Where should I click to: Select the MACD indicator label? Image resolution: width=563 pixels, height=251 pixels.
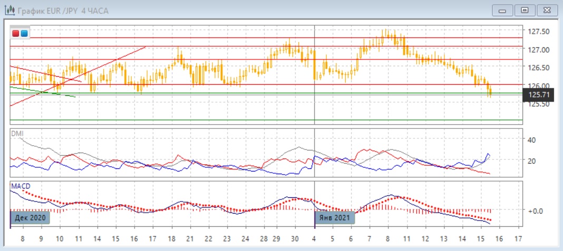tap(19, 186)
